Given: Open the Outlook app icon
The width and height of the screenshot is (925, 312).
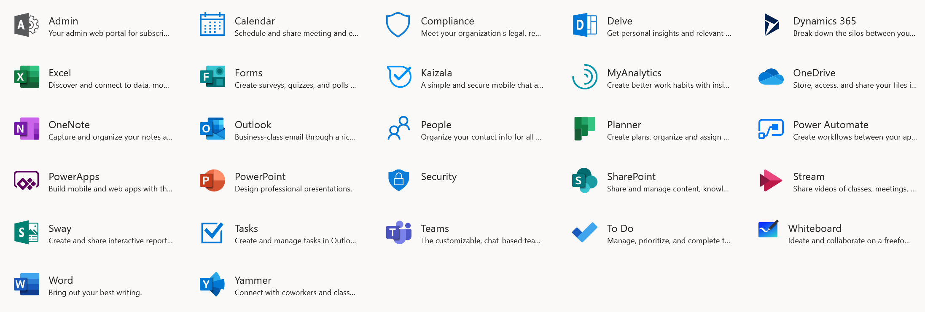Looking at the screenshot, I should click(212, 129).
